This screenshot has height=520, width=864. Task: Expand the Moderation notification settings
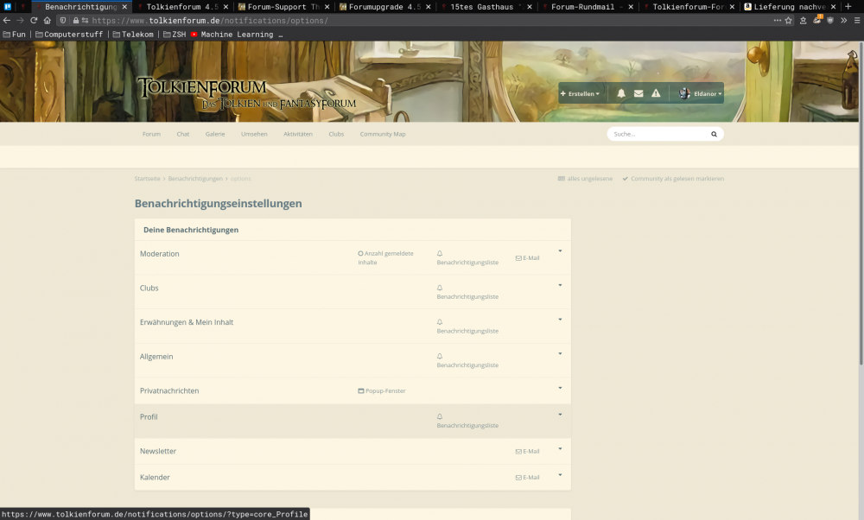tap(560, 251)
